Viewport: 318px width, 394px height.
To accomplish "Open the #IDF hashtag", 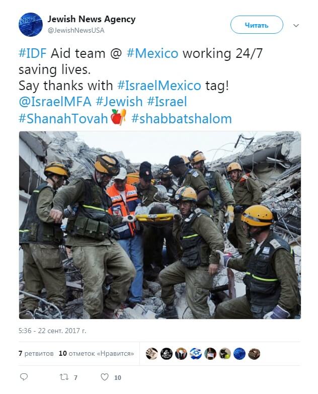I will (33, 53).
